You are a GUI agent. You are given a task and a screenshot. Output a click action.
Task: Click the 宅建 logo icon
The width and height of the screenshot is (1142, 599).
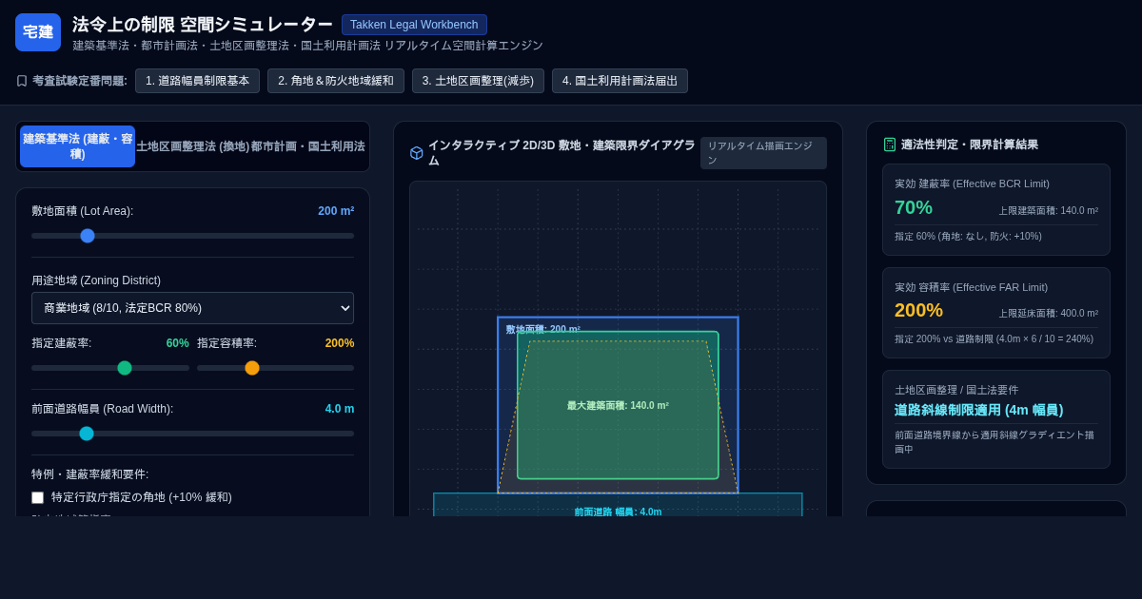(x=38, y=32)
